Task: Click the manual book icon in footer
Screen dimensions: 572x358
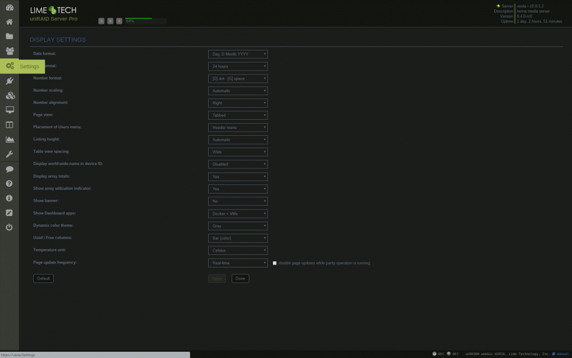Action: 553,354
